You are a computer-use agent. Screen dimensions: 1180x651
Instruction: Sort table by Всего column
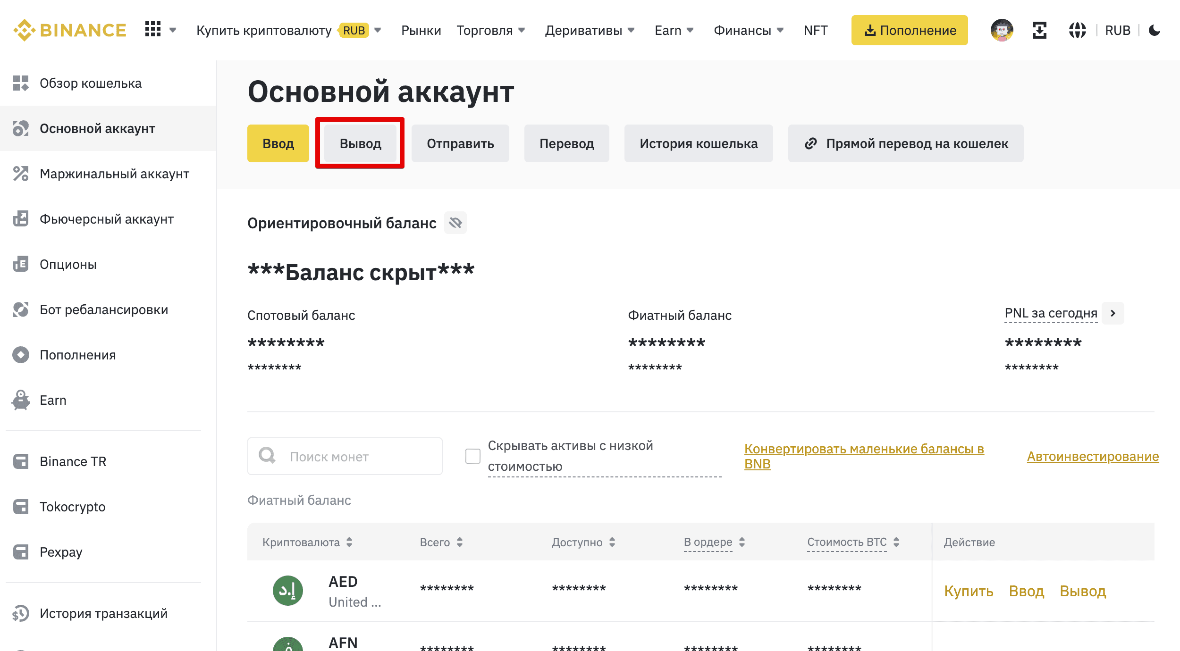460,542
